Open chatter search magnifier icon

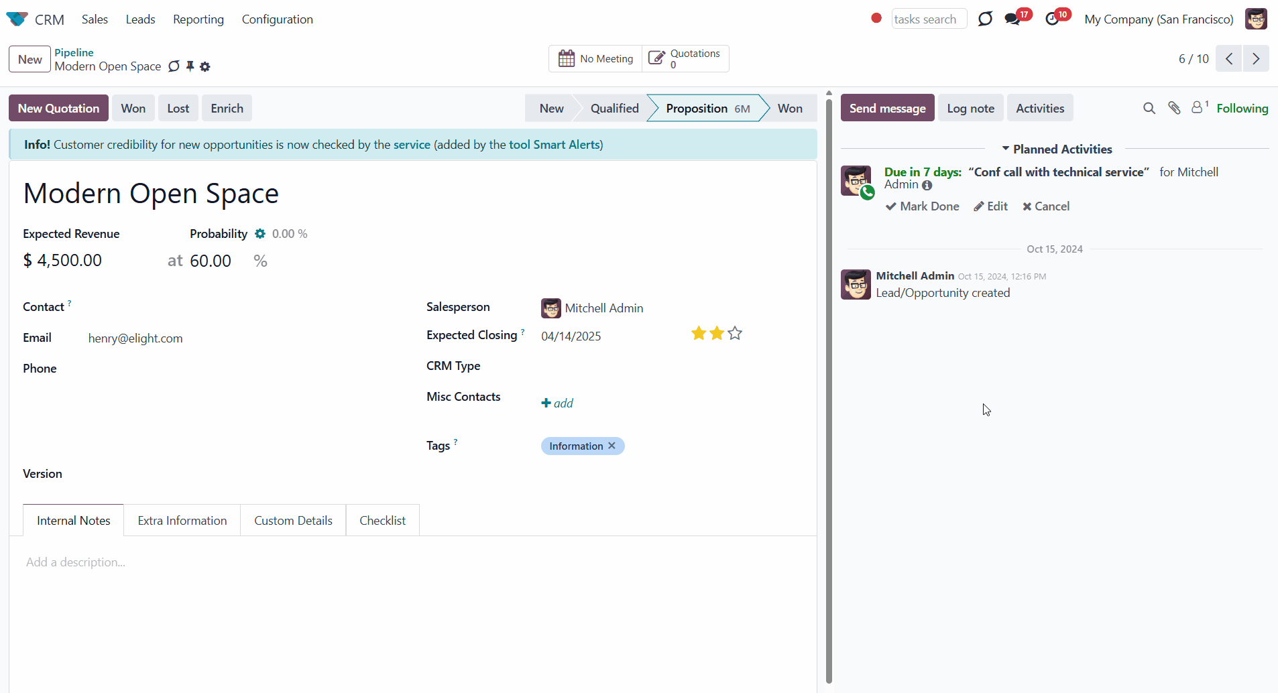[x=1149, y=108]
